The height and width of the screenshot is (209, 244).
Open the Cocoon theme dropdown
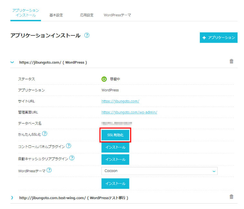tap(159, 171)
